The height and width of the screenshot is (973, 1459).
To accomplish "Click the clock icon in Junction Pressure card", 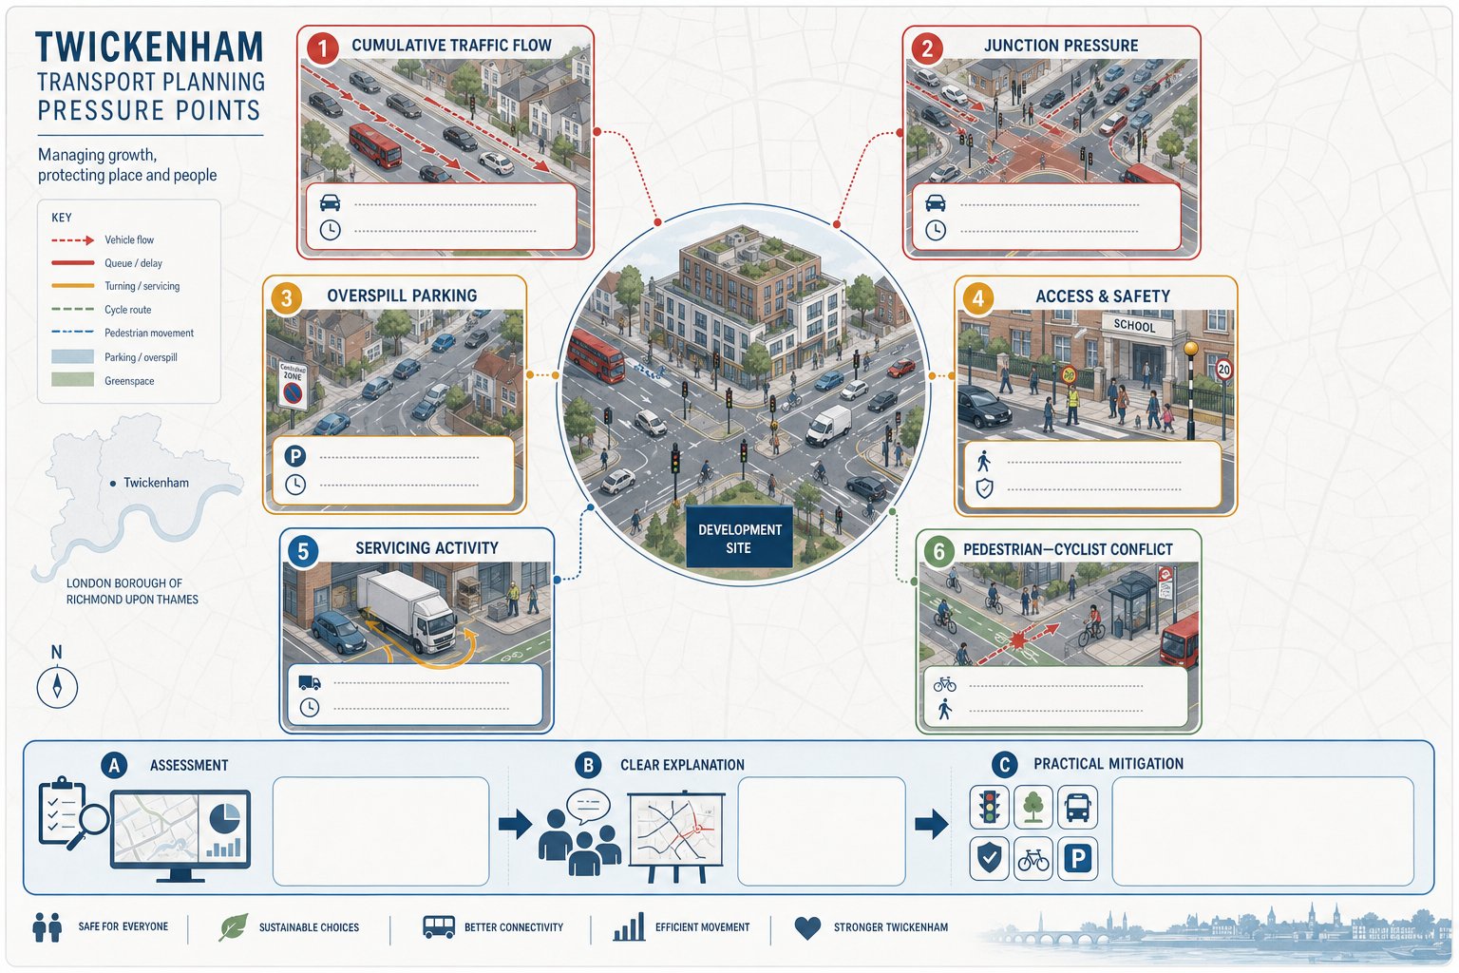I will (936, 230).
